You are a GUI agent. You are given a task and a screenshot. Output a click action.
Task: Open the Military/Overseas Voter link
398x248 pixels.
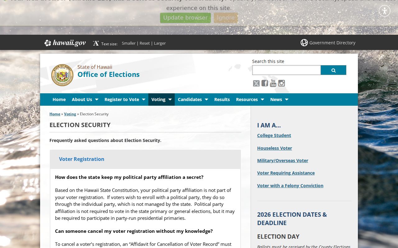tap(283, 161)
